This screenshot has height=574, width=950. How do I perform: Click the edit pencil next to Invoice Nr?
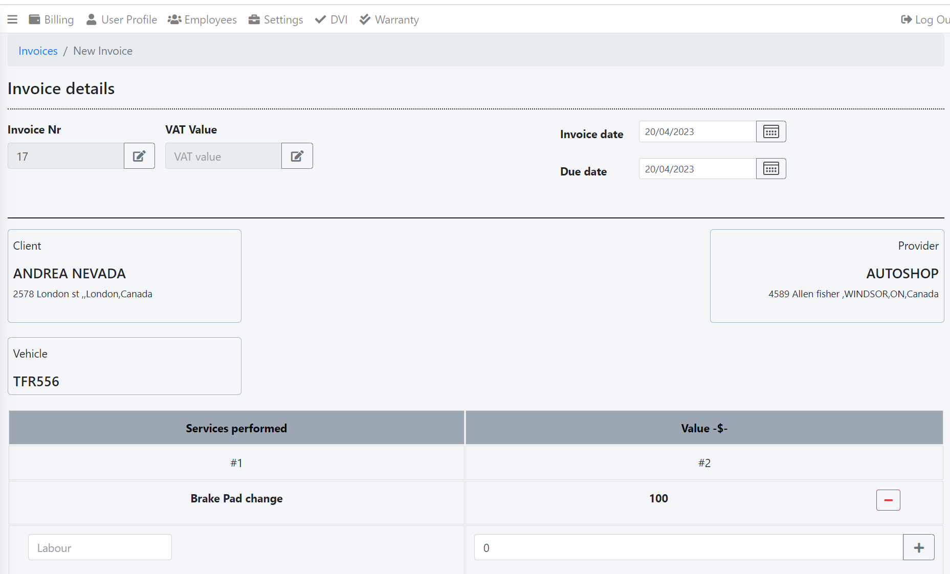139,156
